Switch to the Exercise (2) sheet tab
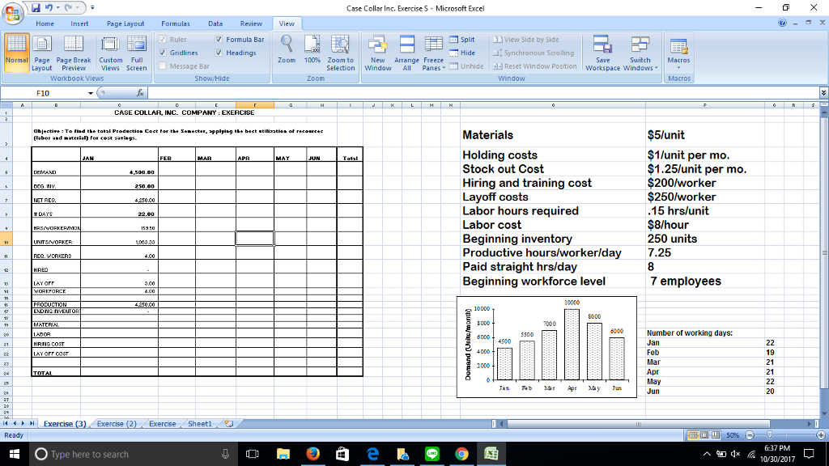This screenshot has width=829, height=466. tap(117, 424)
